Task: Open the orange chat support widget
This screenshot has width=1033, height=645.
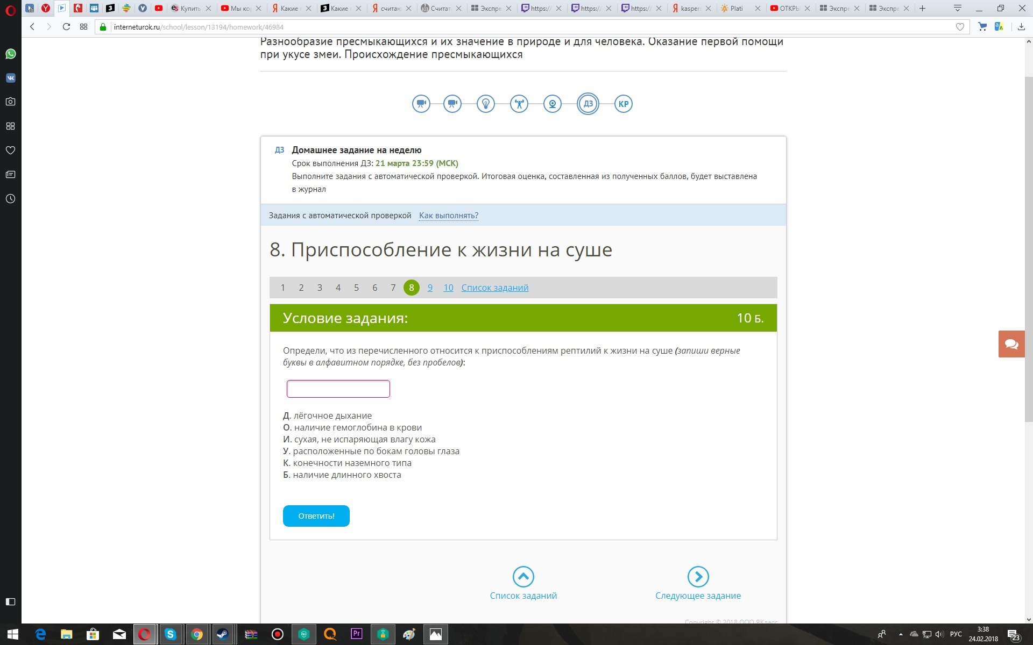Action: [x=1011, y=344]
